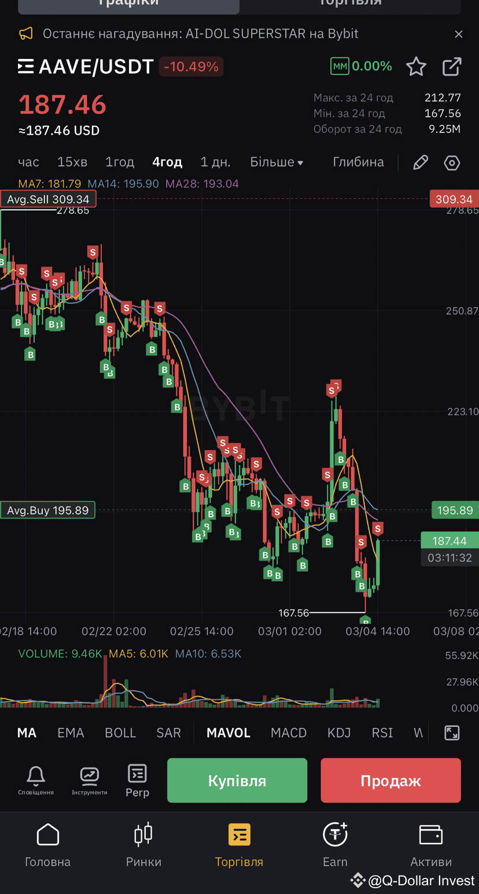Image resolution: width=479 pixels, height=894 pixels.
Task: Open the announcement megaphone icon
Action: [x=26, y=34]
